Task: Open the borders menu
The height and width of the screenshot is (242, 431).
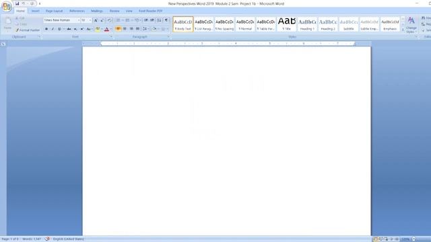Action: click(x=164, y=29)
